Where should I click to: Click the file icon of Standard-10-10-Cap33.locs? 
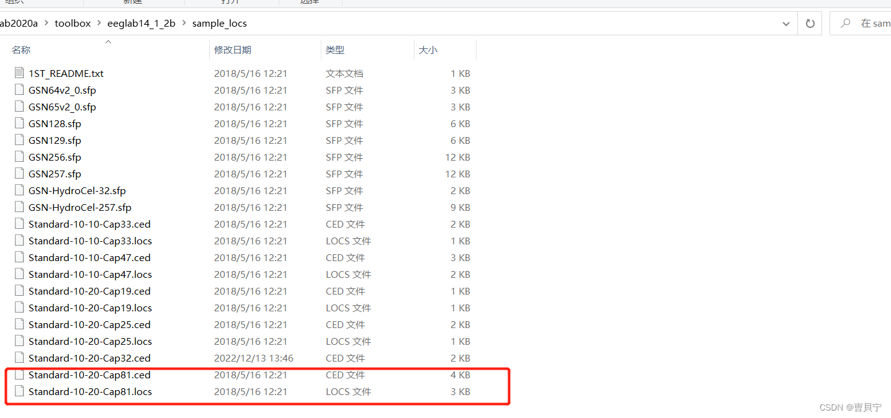19,241
